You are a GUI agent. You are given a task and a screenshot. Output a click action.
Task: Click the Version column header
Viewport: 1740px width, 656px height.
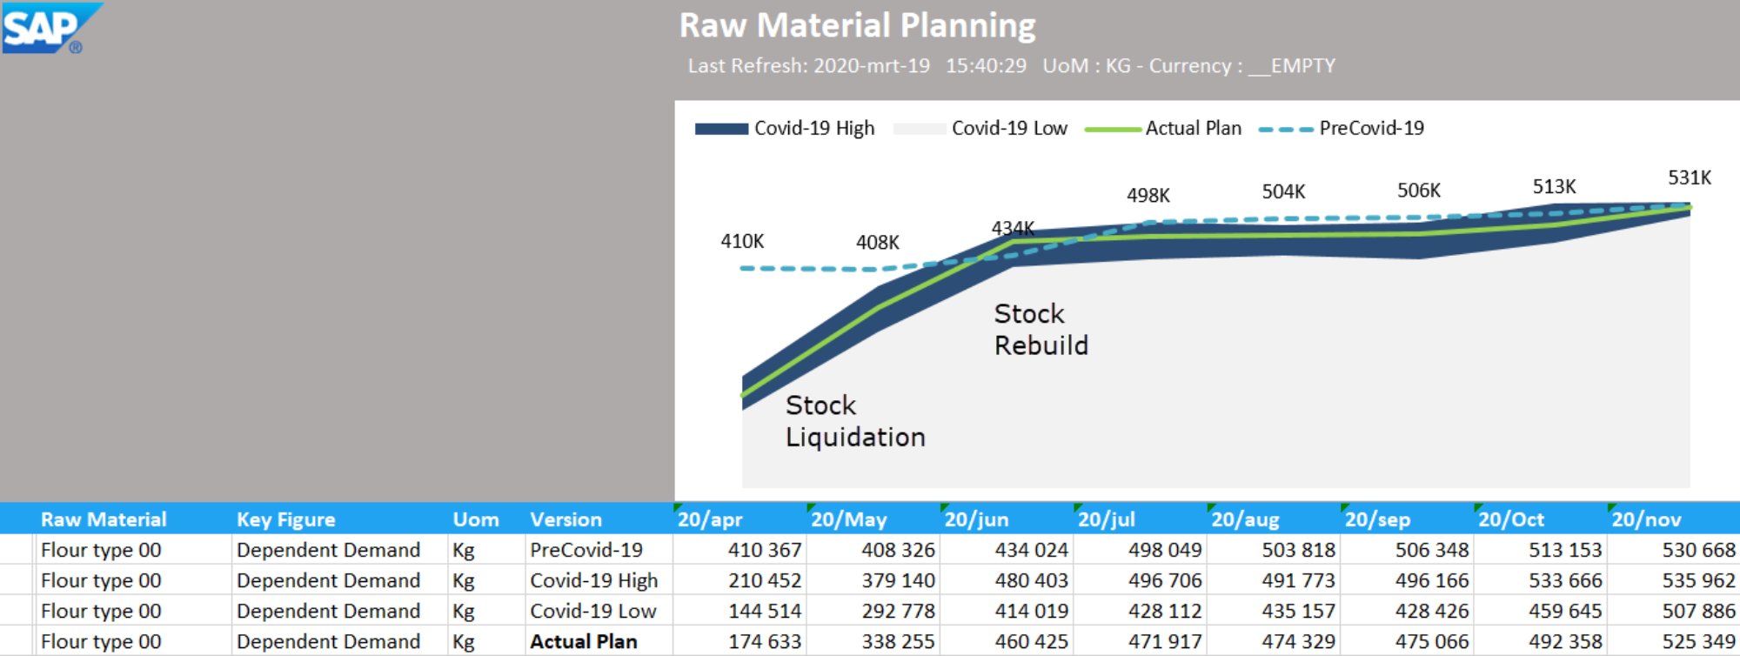click(565, 519)
